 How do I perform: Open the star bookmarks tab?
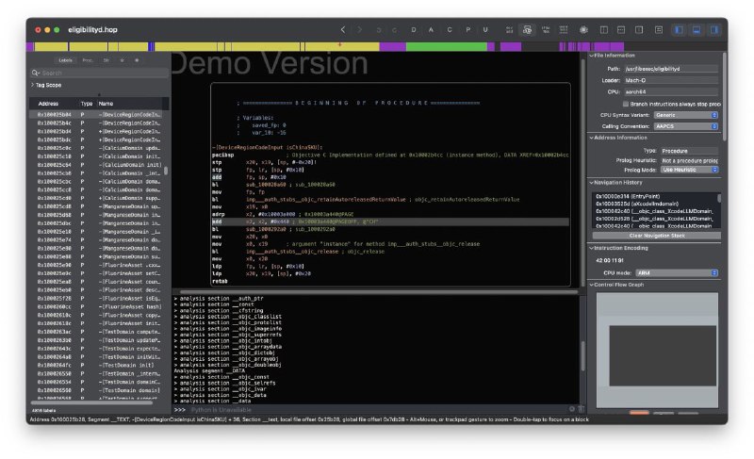[x=122, y=60]
